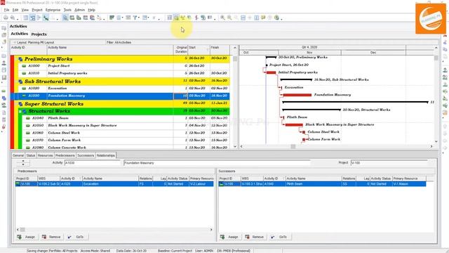The height and width of the screenshot is (253, 449).
Task: Open the Project menu
Action: [37, 10]
